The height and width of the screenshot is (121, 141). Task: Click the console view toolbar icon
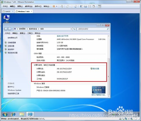[x=100, y=6]
